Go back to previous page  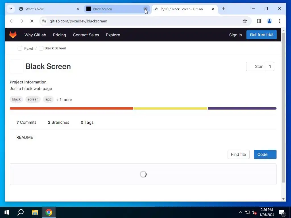(11, 21)
